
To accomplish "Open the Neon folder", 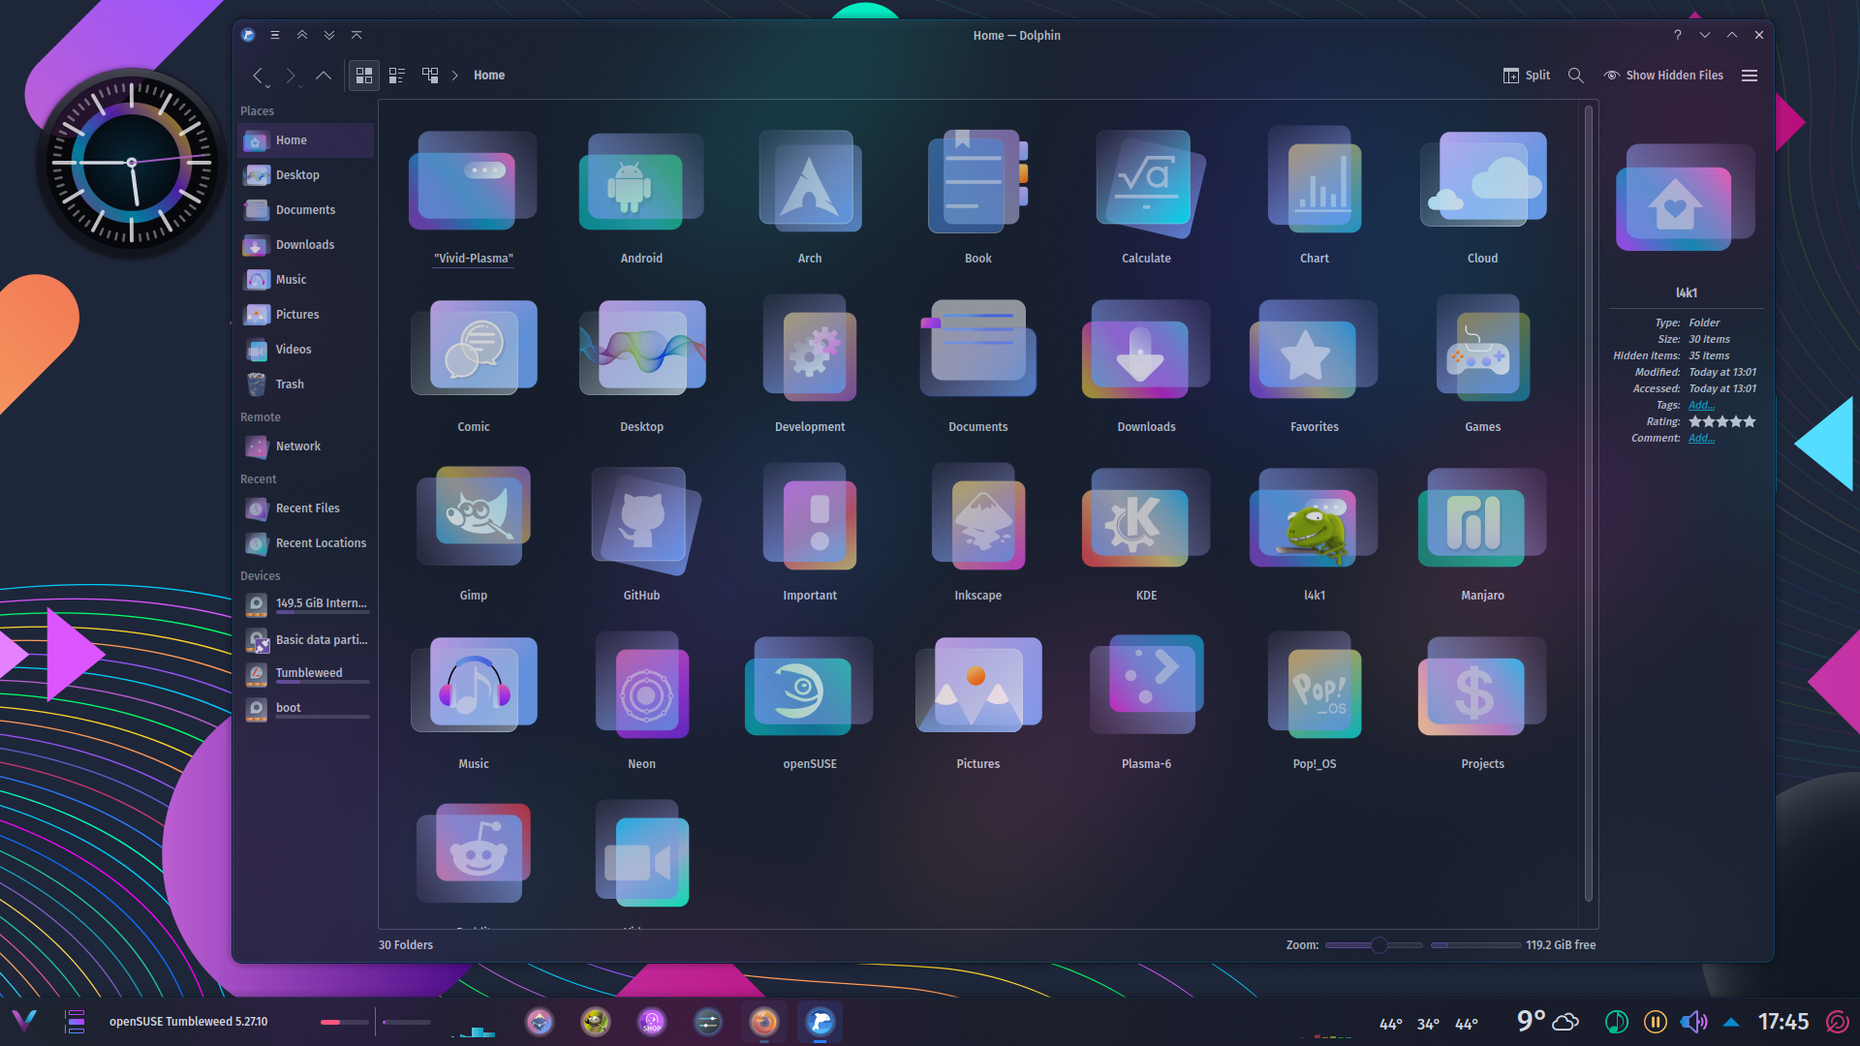I will [641, 703].
